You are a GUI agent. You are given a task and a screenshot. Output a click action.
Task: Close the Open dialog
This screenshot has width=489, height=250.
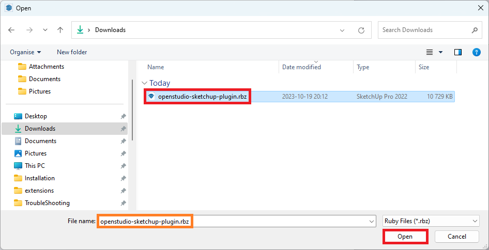tap(481, 8)
